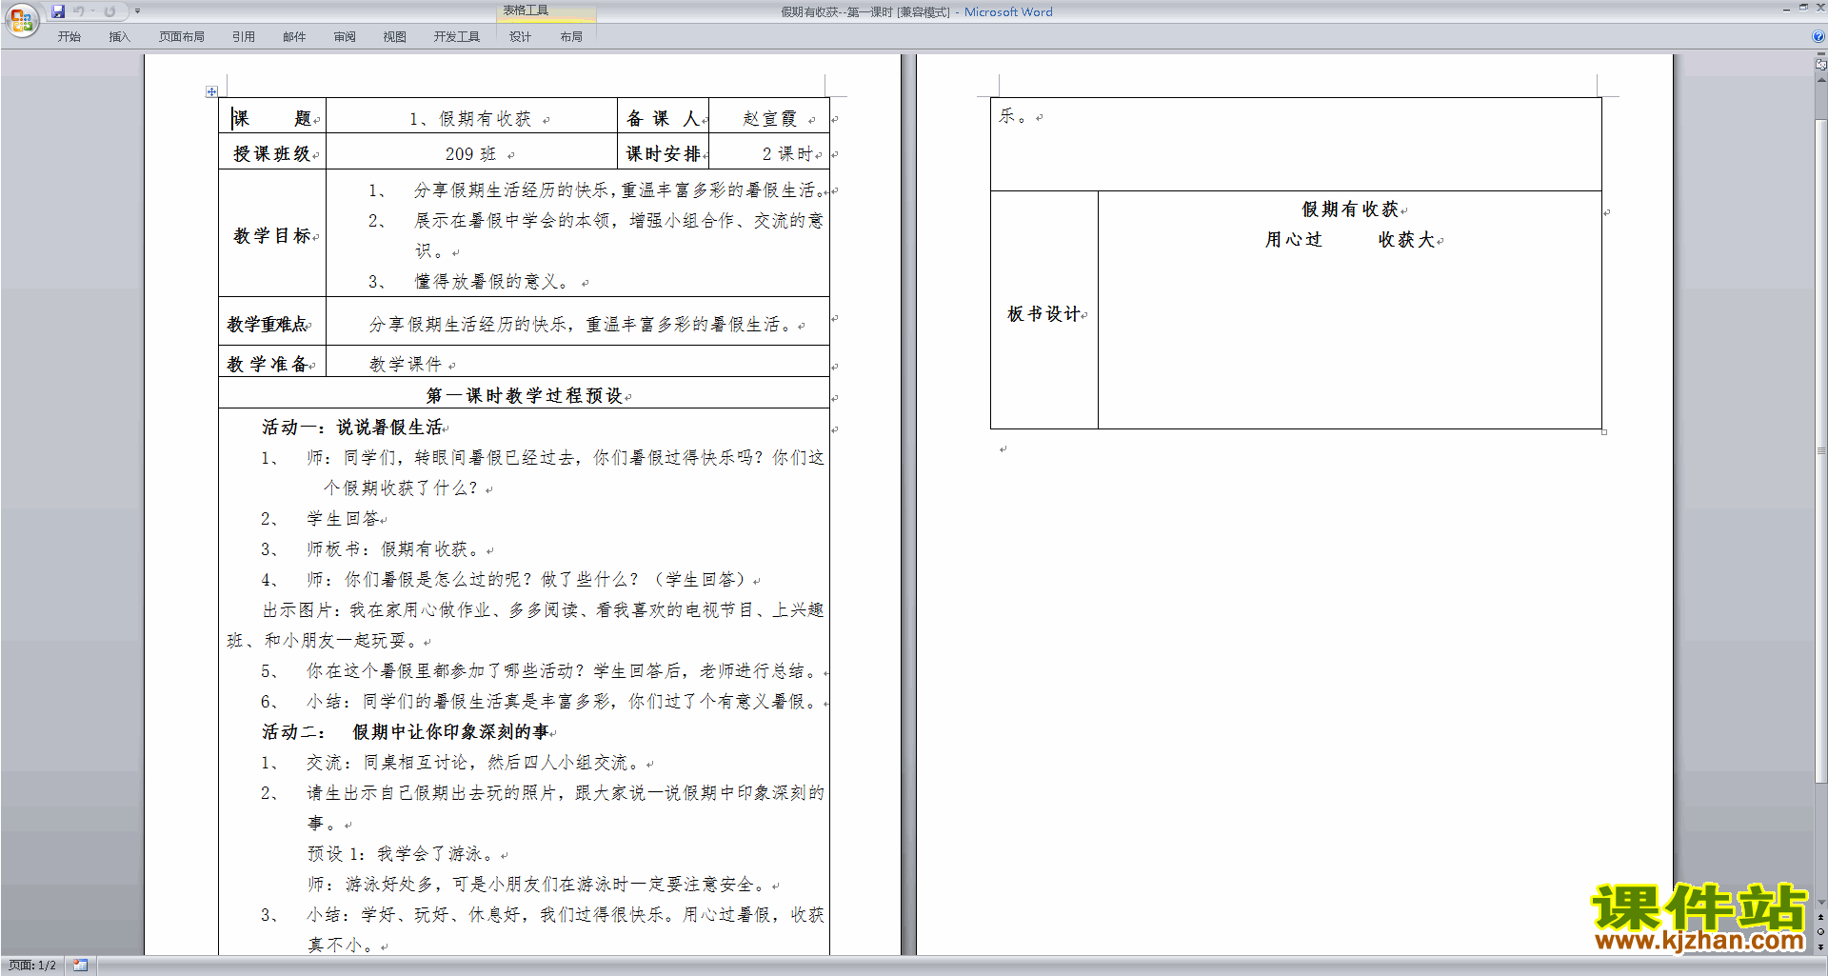Open the 引用 ribbon tab
The width and height of the screenshot is (1828, 976).
click(x=244, y=37)
